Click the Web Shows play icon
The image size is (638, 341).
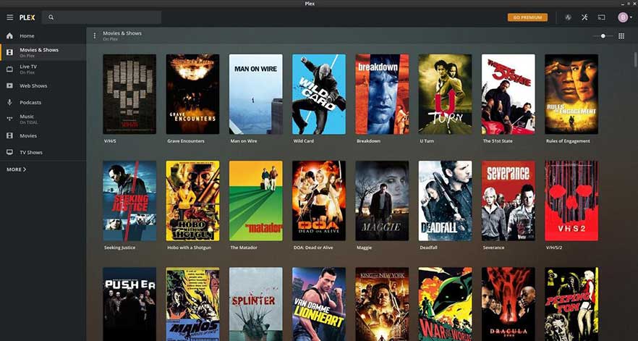tap(10, 85)
